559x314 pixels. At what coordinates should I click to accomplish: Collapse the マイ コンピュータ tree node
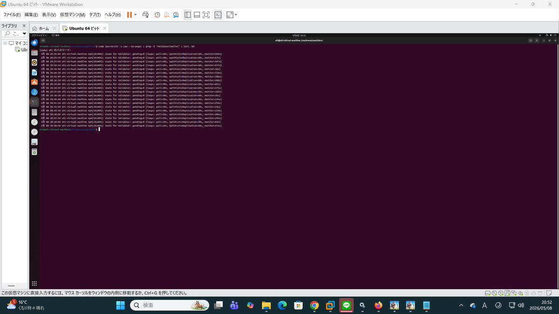pyautogui.click(x=5, y=43)
